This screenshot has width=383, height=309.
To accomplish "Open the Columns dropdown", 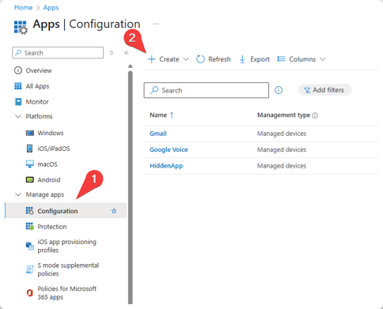I will click(301, 59).
